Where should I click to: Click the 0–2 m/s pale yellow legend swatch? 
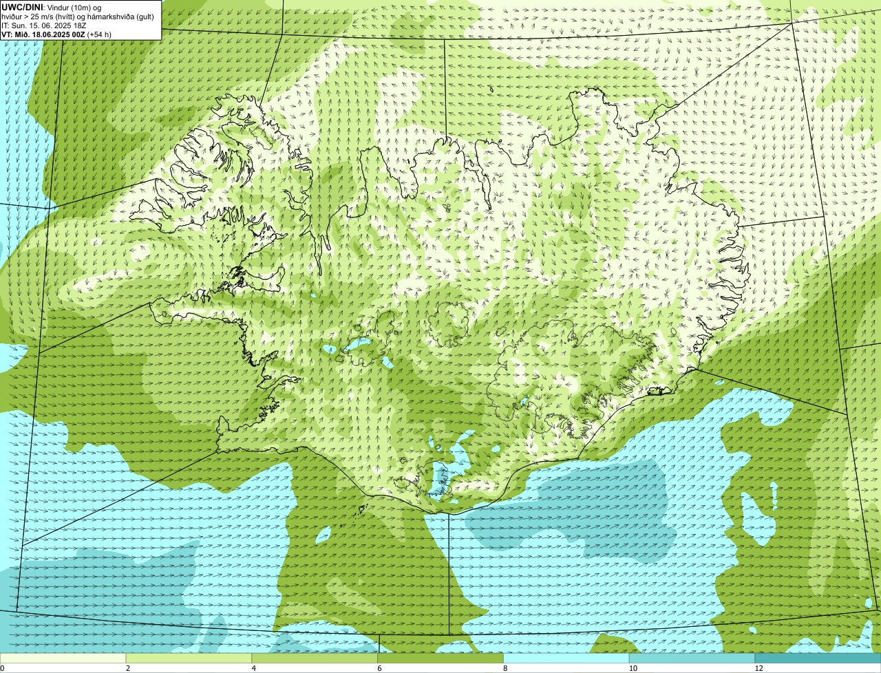point(63,658)
